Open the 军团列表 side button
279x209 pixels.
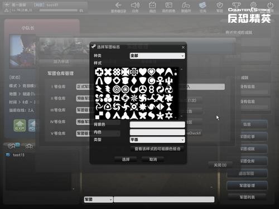247,197
